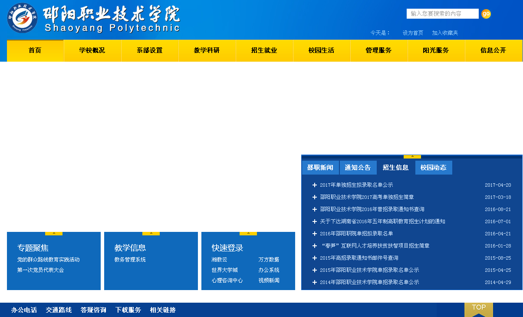Click the Shaoyang Polytechnic school logo

pyautogui.click(x=22, y=18)
